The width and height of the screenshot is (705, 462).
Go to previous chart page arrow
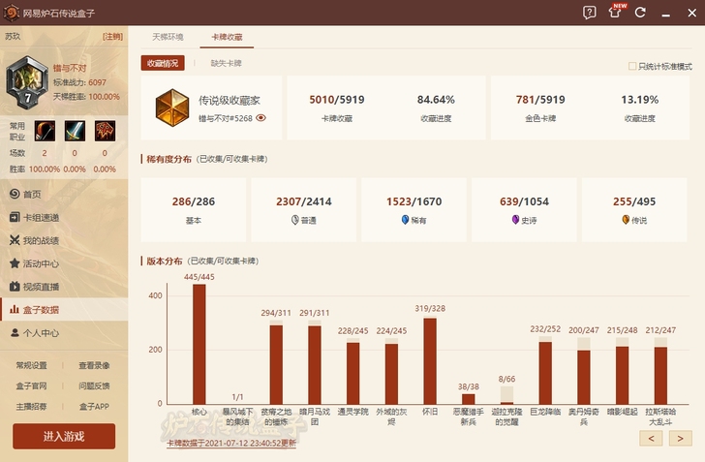pos(651,438)
